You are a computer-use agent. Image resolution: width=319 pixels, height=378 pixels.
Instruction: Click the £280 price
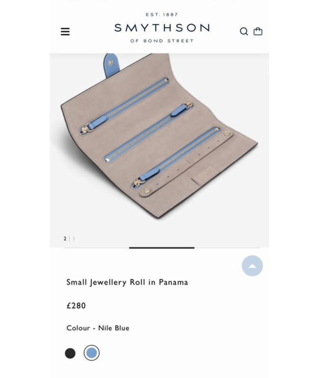[x=76, y=306]
